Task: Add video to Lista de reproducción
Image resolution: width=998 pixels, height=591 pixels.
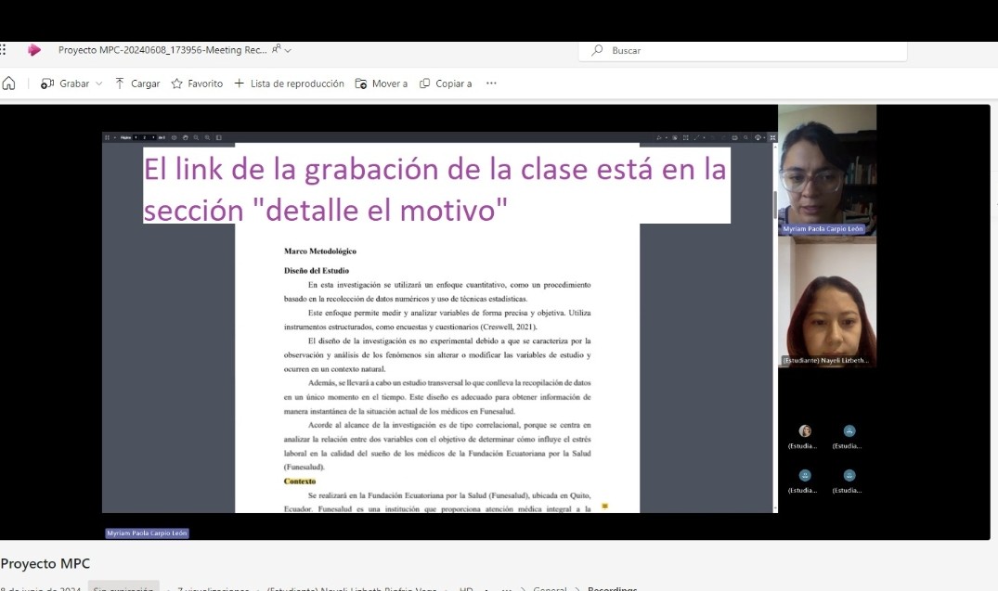Action: 289,84
